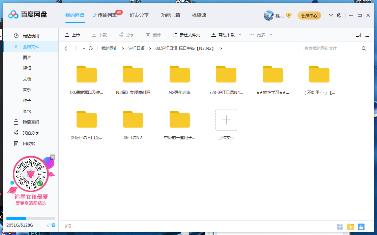
Task: Switch to list view icon
Action: pos(367,35)
